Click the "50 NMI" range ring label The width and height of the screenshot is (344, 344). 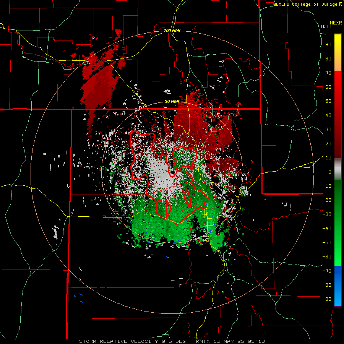click(172, 101)
